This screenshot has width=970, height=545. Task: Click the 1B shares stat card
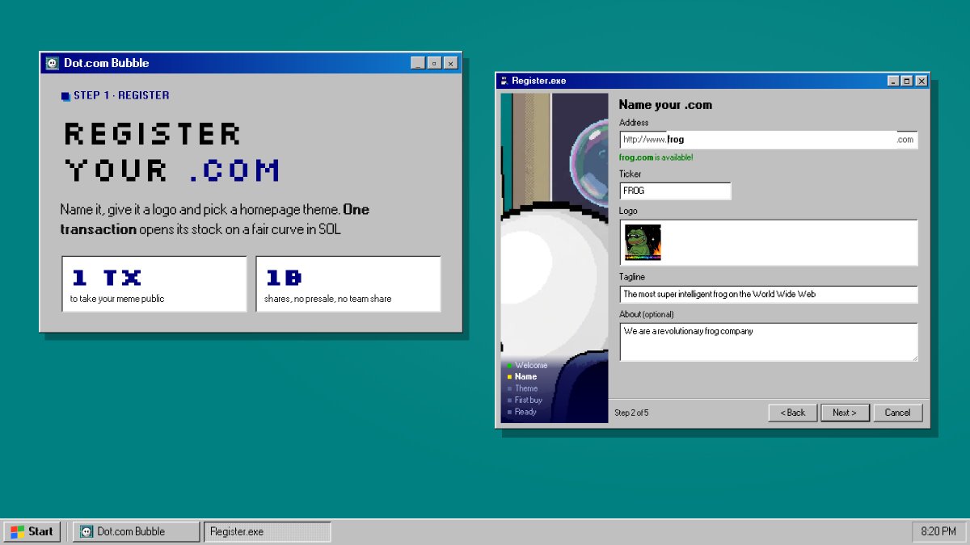pos(348,283)
